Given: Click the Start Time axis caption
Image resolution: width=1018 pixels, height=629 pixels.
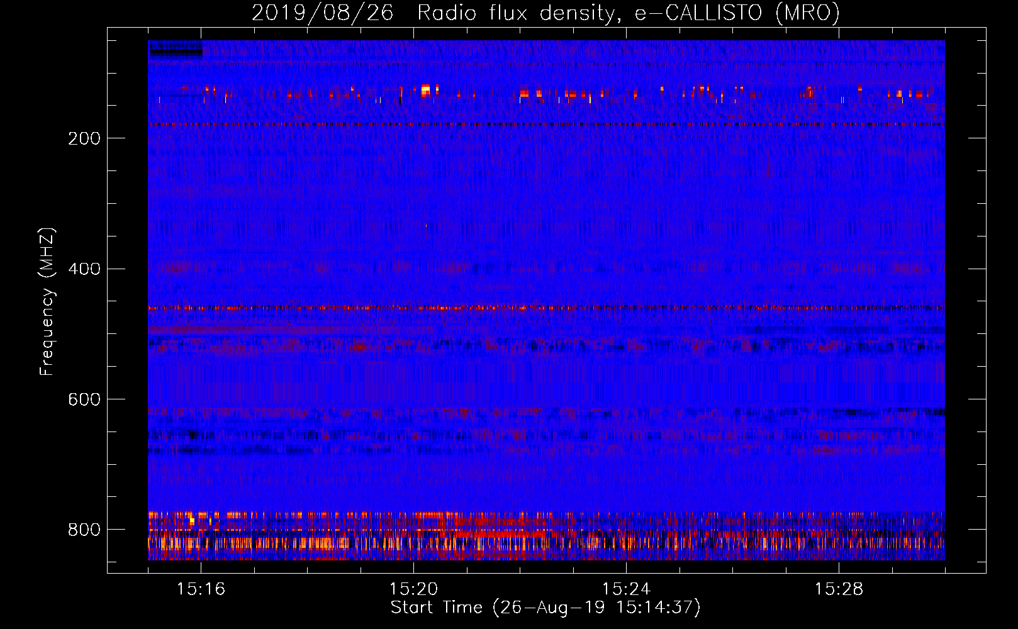Looking at the screenshot, I should click(545, 608).
